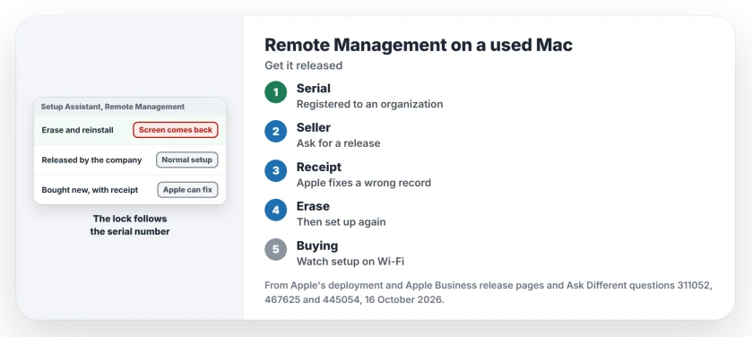Click the "Erase" step heading
This screenshot has height=337, width=752.
[313, 206]
